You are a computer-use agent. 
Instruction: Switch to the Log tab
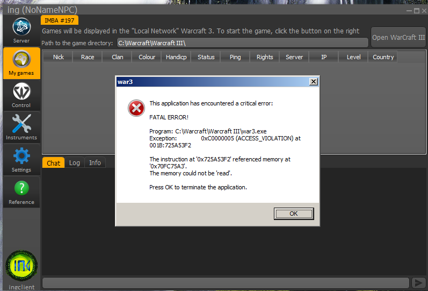(75, 163)
